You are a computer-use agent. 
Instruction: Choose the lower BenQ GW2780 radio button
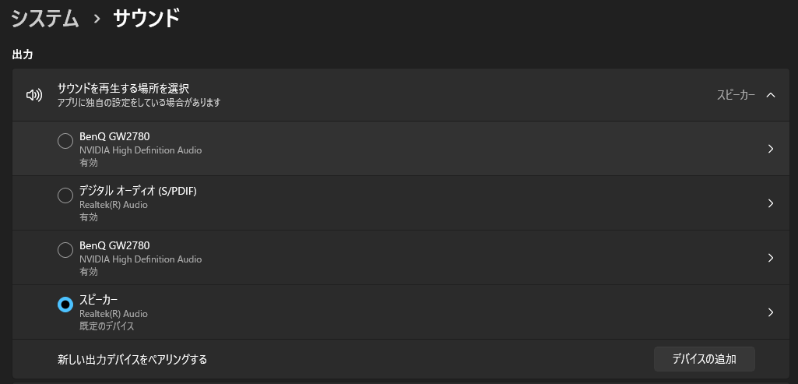[x=65, y=250]
